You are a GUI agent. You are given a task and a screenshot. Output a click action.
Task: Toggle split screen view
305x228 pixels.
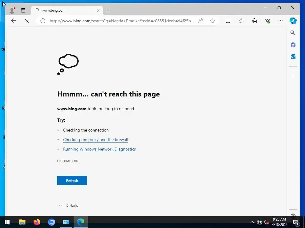(x=228, y=21)
